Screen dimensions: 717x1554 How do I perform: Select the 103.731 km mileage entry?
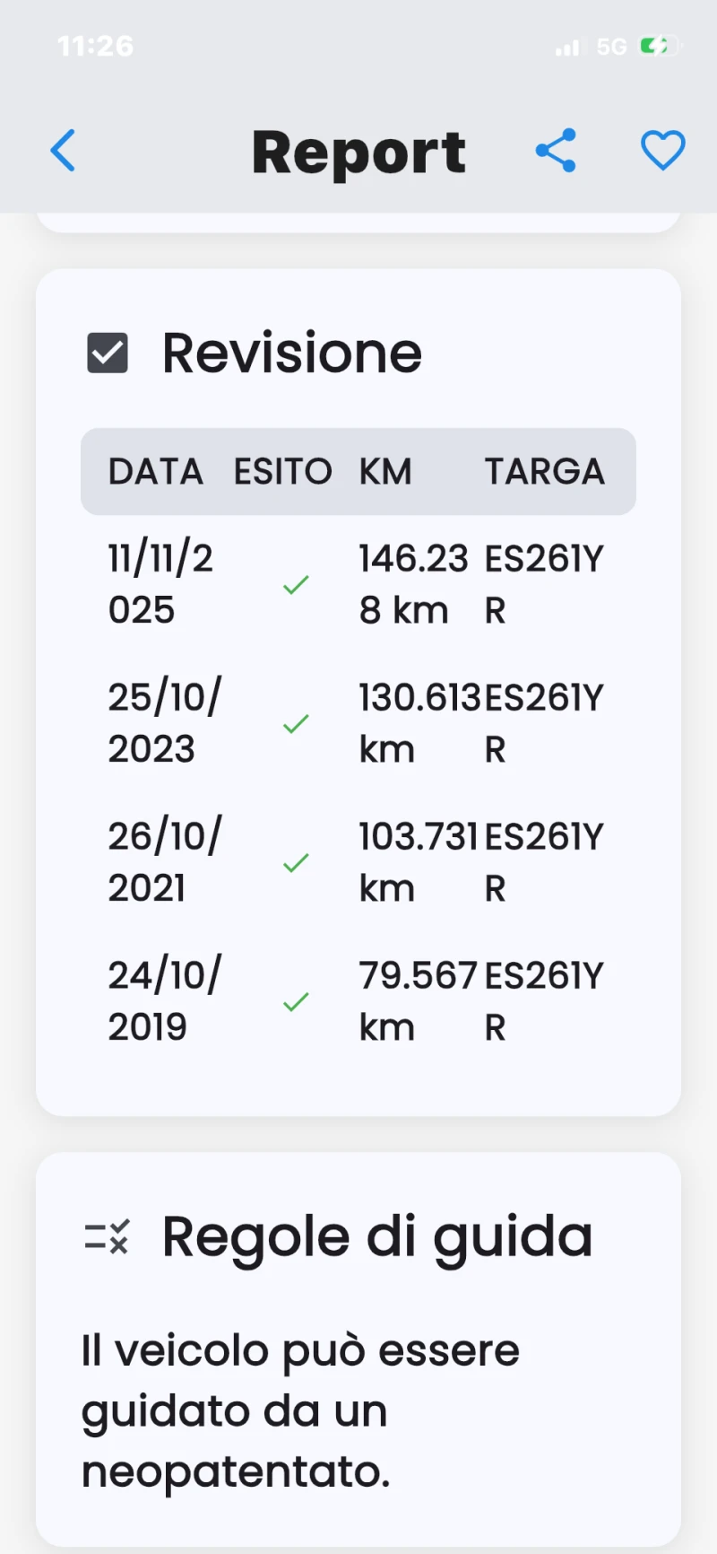[417, 862]
